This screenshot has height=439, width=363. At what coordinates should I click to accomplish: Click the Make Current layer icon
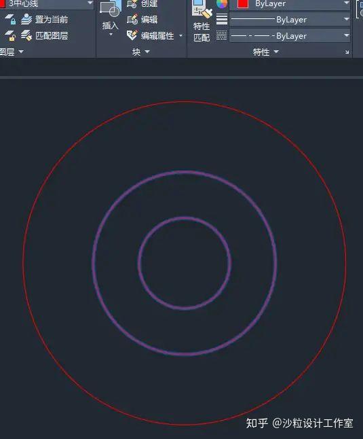pos(26,19)
